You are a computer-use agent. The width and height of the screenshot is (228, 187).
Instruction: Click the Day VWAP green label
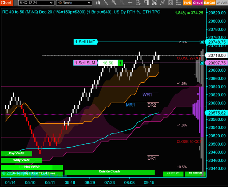pyautogui.click(x=16, y=154)
